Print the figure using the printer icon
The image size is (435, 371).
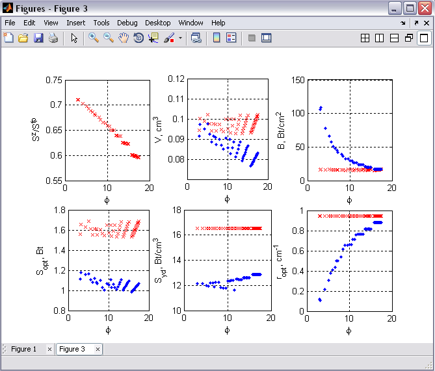click(x=53, y=38)
